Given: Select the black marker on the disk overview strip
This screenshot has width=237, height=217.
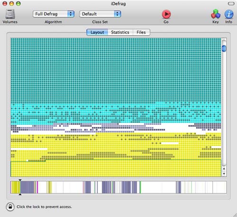Looking at the screenshot, I should (x=20, y=180).
